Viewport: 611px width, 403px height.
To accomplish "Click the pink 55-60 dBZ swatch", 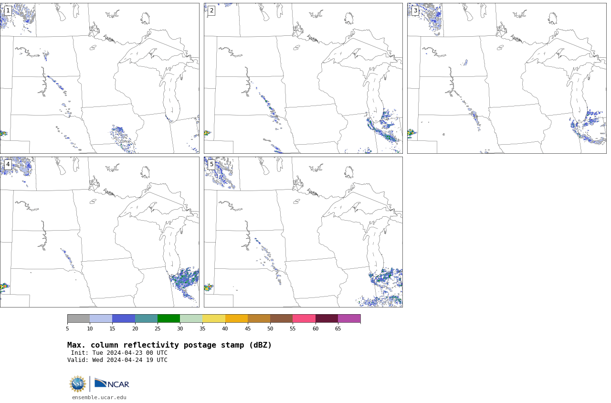I will pos(304,318).
